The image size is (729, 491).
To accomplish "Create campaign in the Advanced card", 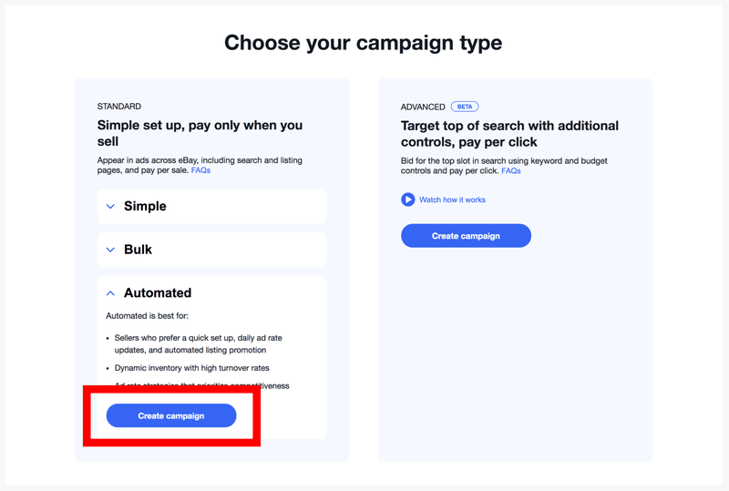I will pos(466,236).
